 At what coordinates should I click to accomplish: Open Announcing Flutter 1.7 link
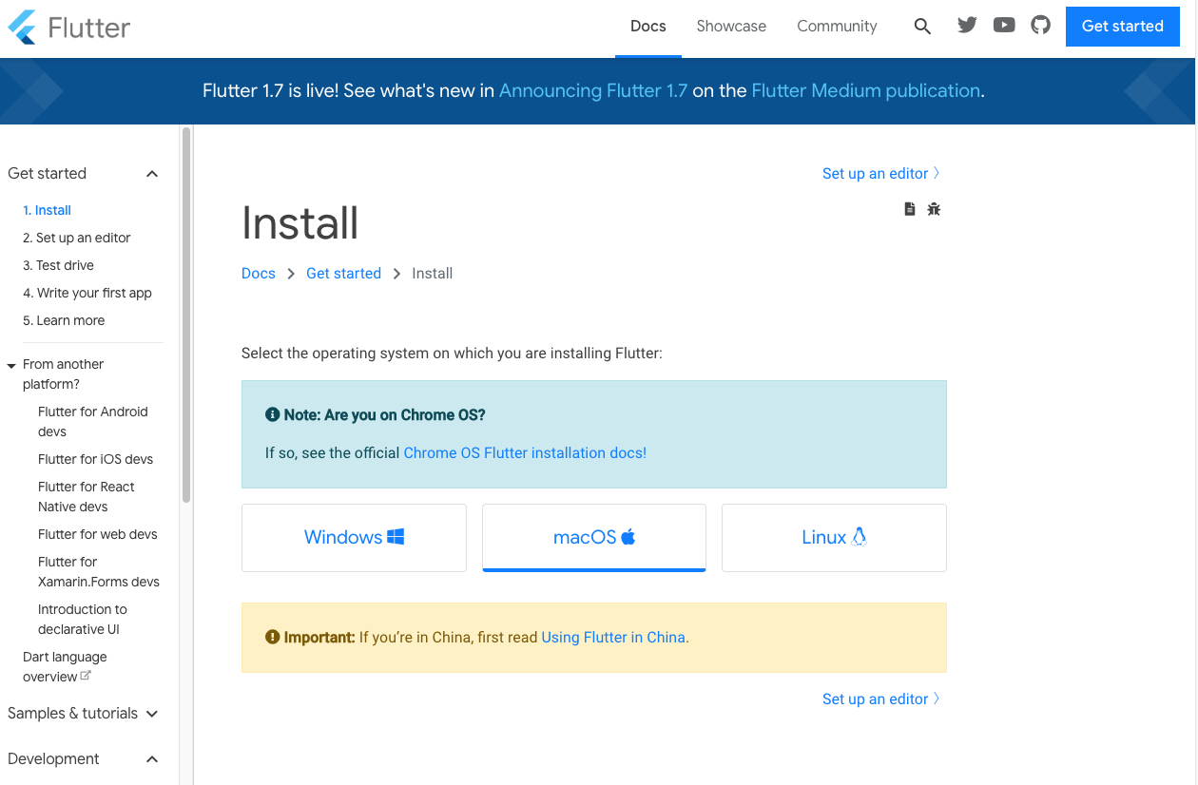pyautogui.click(x=593, y=91)
